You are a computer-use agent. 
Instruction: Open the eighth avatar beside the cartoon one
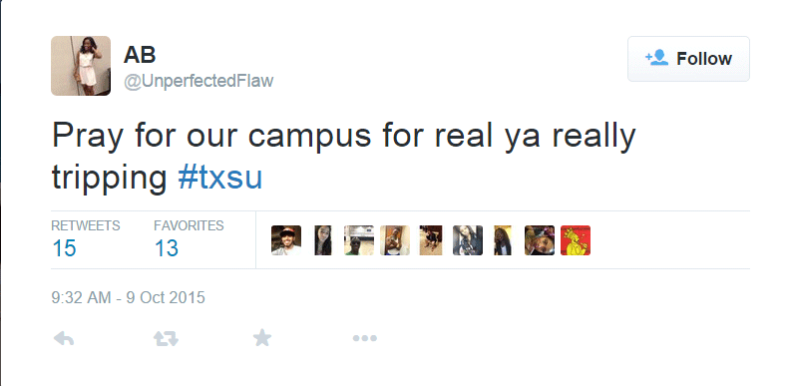[540, 240]
